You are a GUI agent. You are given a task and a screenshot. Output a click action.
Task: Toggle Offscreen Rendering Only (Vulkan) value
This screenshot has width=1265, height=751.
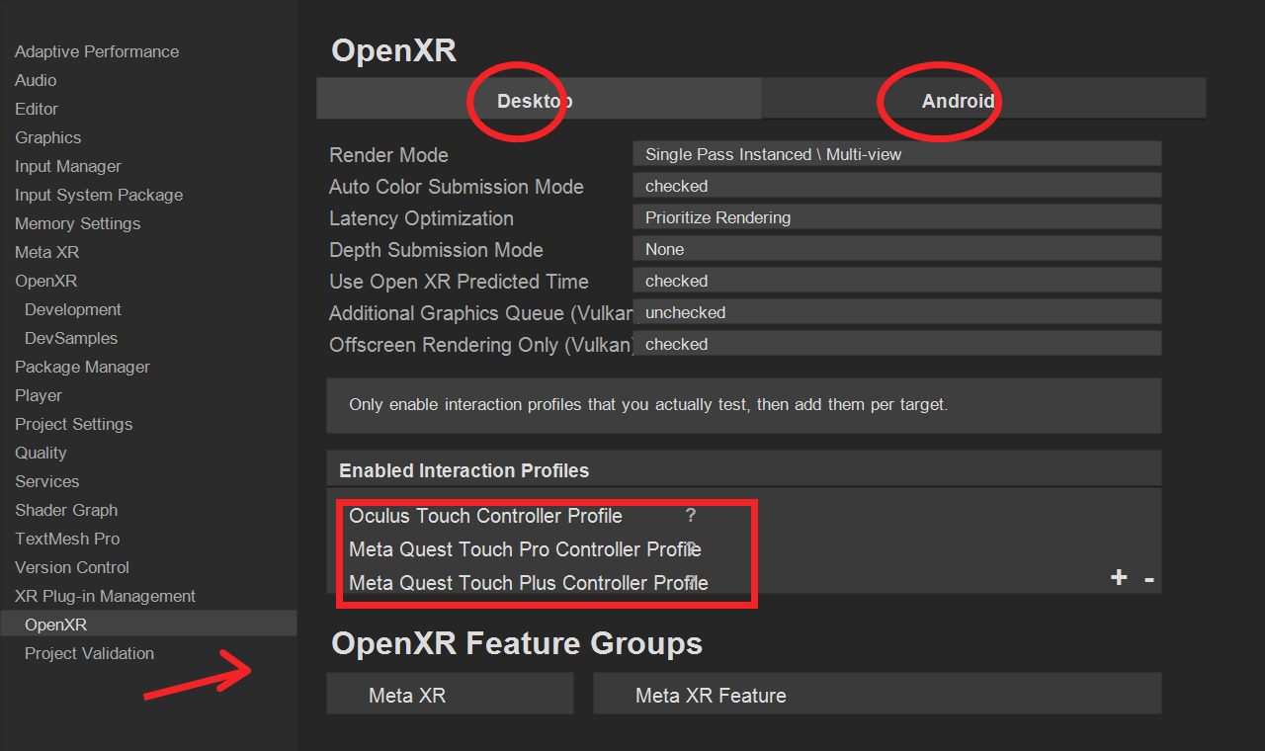896,344
